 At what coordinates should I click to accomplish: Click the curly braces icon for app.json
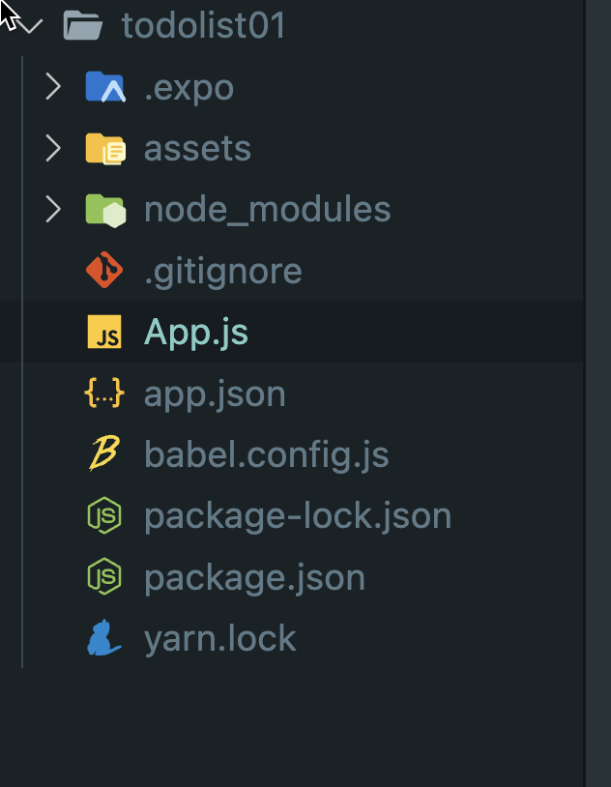(104, 393)
